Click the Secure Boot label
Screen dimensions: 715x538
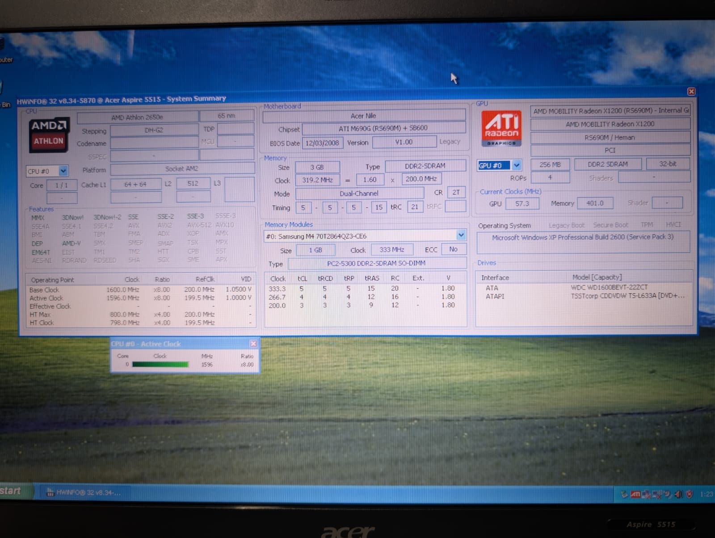pyautogui.click(x=610, y=225)
